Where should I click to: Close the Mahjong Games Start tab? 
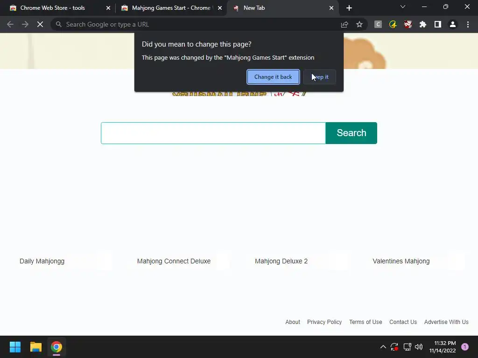[220, 8]
